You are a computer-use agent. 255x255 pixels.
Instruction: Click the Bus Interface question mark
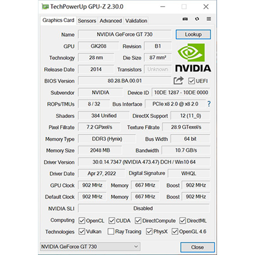209,104
